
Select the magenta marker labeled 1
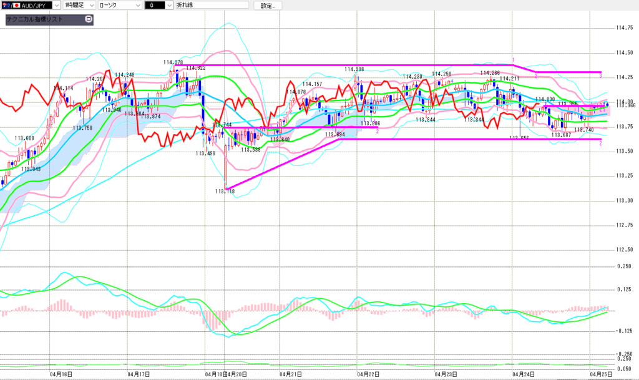pyautogui.click(x=513, y=60)
